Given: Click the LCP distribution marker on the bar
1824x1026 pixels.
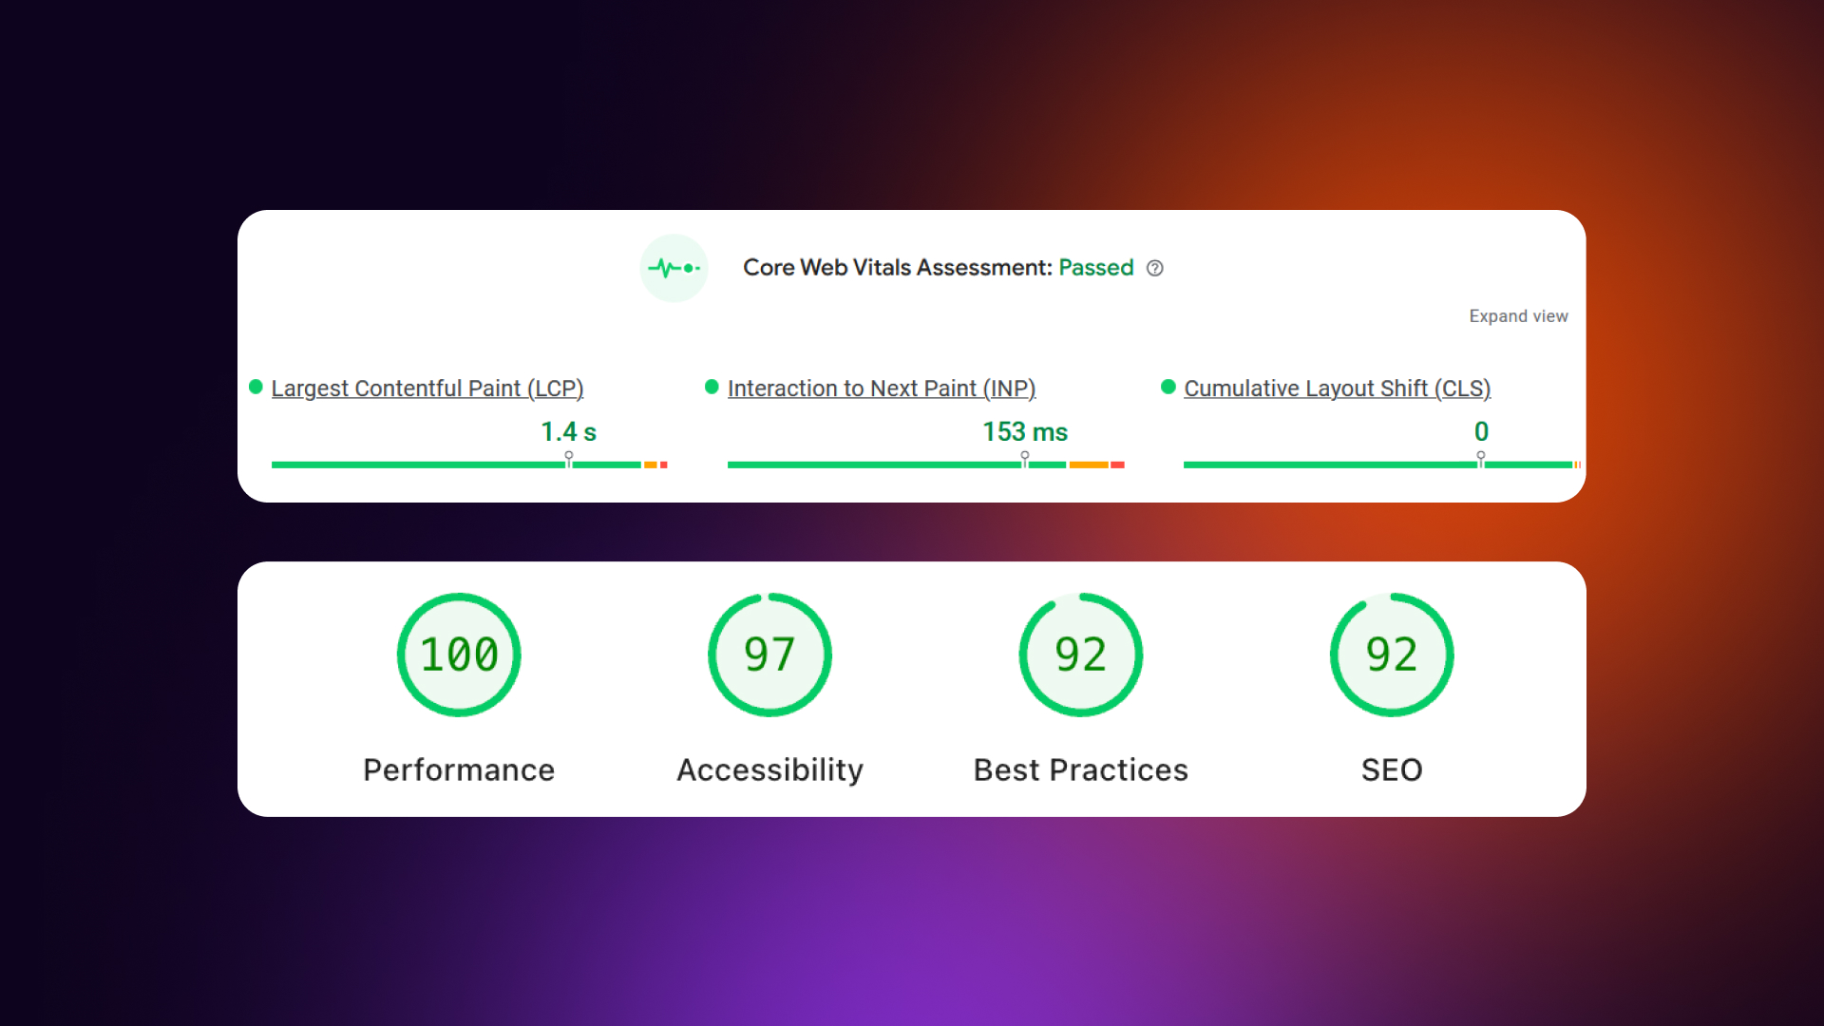Looking at the screenshot, I should click(x=567, y=459).
